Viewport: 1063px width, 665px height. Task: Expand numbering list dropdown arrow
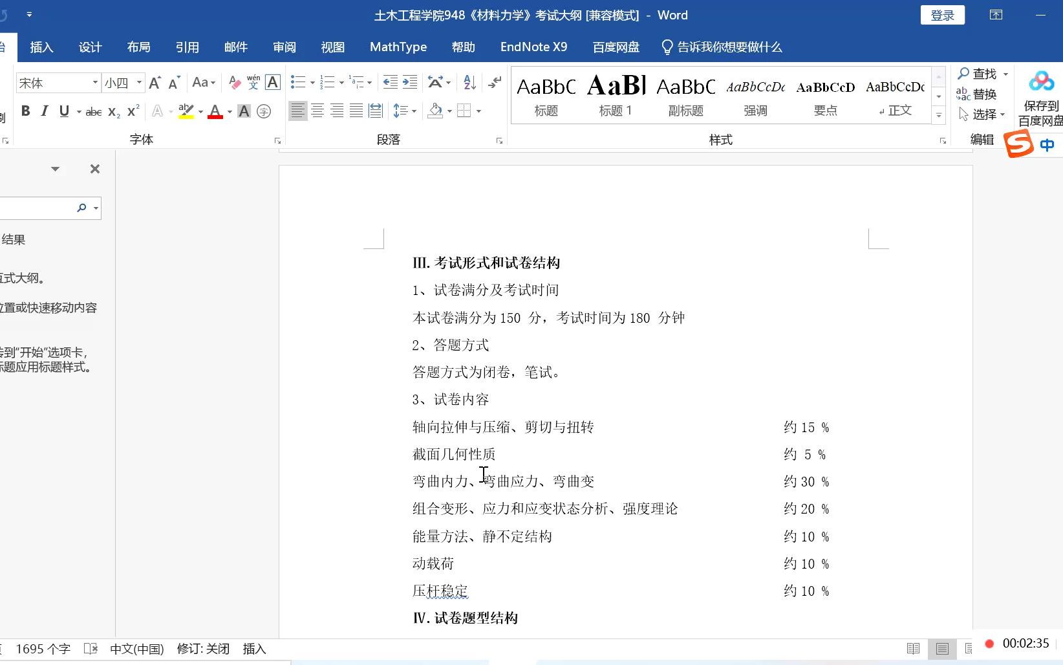coord(341,83)
